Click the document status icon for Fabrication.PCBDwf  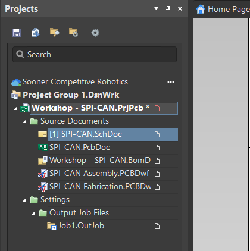coord(157,187)
